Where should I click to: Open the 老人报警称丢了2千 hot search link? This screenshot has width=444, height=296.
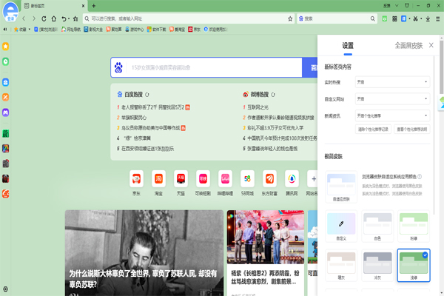(150, 107)
